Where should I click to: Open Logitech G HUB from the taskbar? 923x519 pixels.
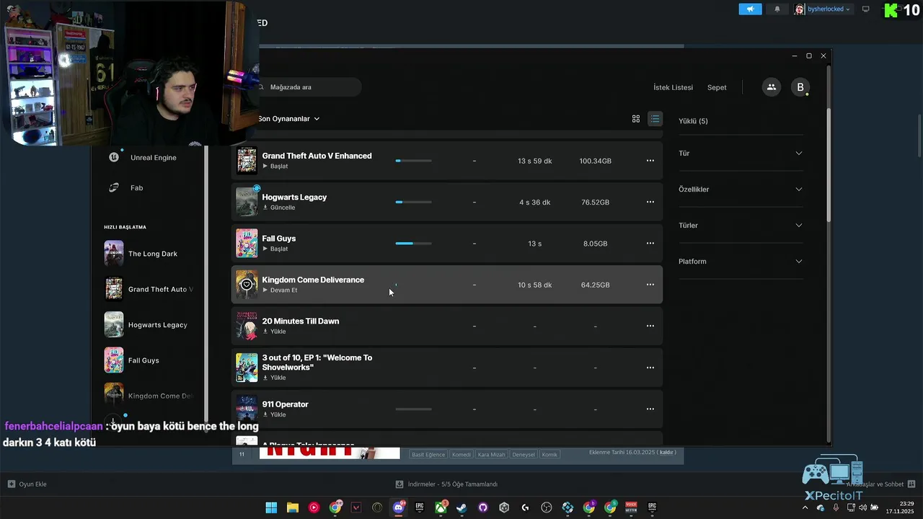point(526,507)
